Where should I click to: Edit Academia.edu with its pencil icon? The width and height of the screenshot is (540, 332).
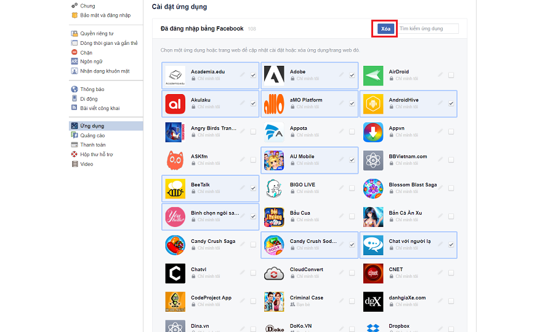[x=243, y=74]
